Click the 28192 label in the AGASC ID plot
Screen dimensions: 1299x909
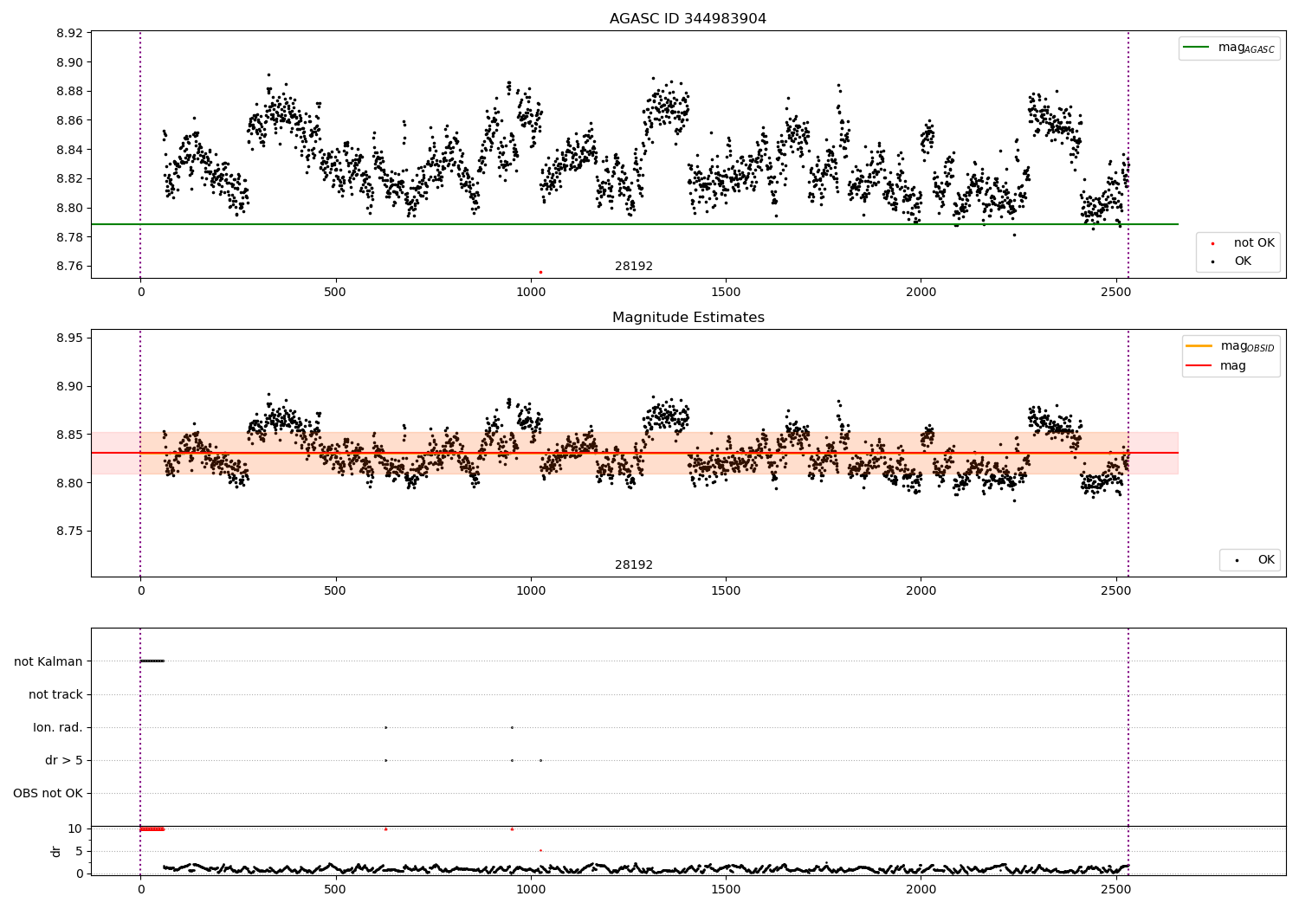coord(634,266)
